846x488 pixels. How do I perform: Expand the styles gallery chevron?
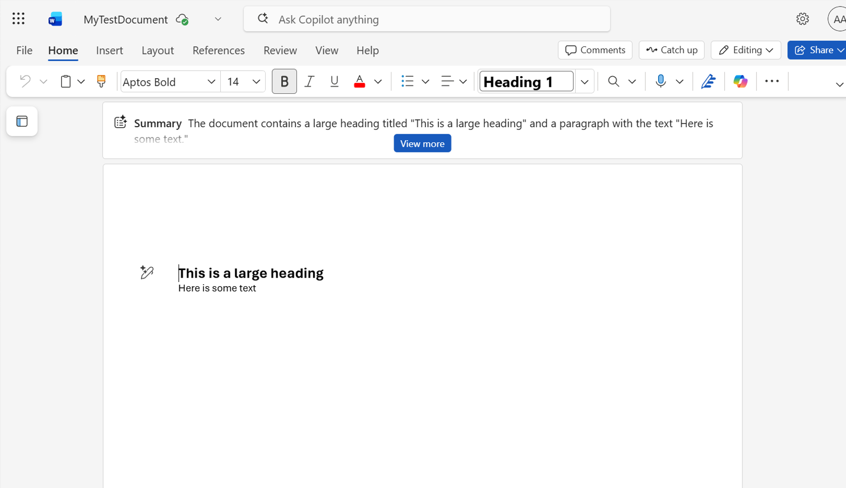point(584,81)
